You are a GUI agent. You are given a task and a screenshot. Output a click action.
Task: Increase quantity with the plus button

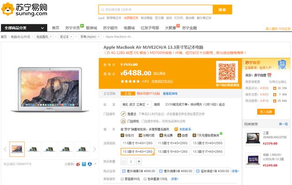click(x=139, y=162)
